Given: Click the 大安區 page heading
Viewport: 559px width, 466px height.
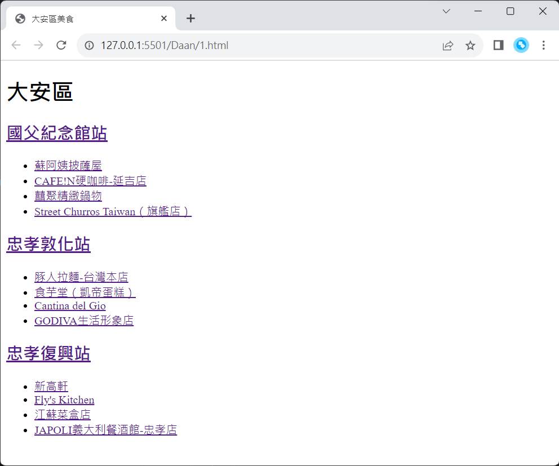Looking at the screenshot, I should pyautogui.click(x=40, y=92).
